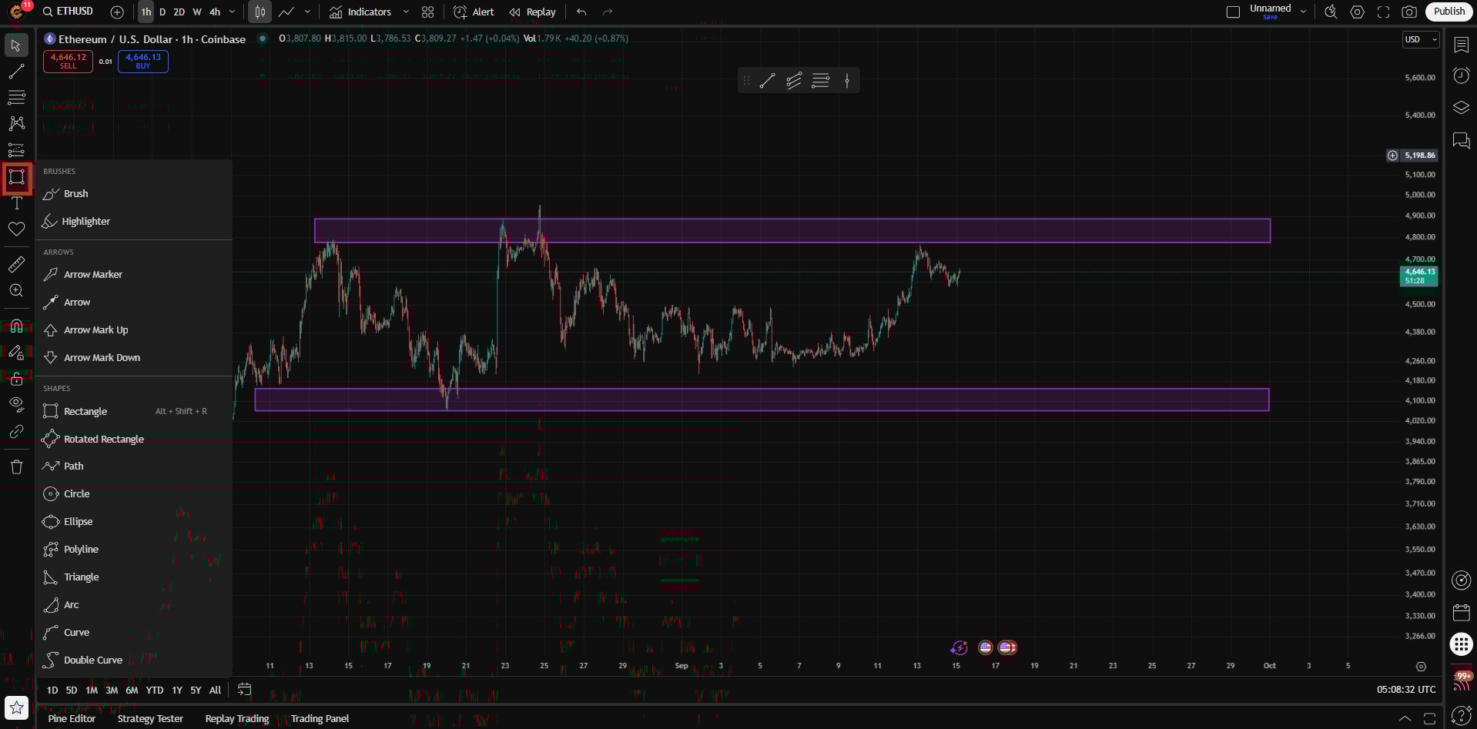Undo the last chart action

pos(581,12)
